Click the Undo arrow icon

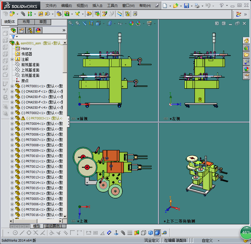208,6
